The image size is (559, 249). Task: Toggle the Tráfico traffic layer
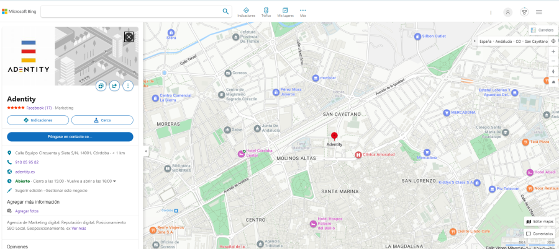click(x=266, y=11)
